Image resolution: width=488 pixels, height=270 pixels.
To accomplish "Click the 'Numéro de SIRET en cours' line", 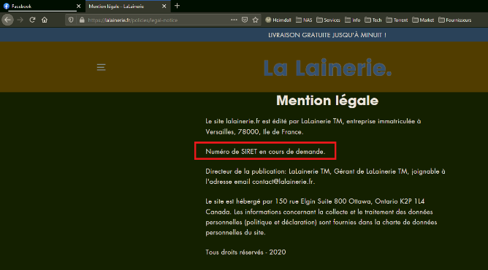I will coord(265,151).
